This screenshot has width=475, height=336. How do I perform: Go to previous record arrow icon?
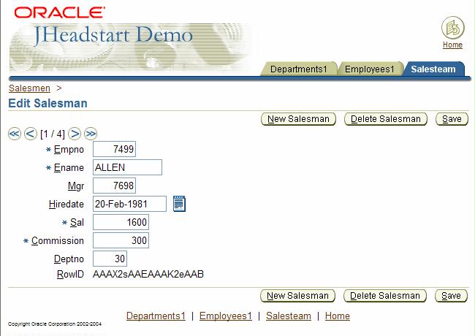[x=30, y=134]
